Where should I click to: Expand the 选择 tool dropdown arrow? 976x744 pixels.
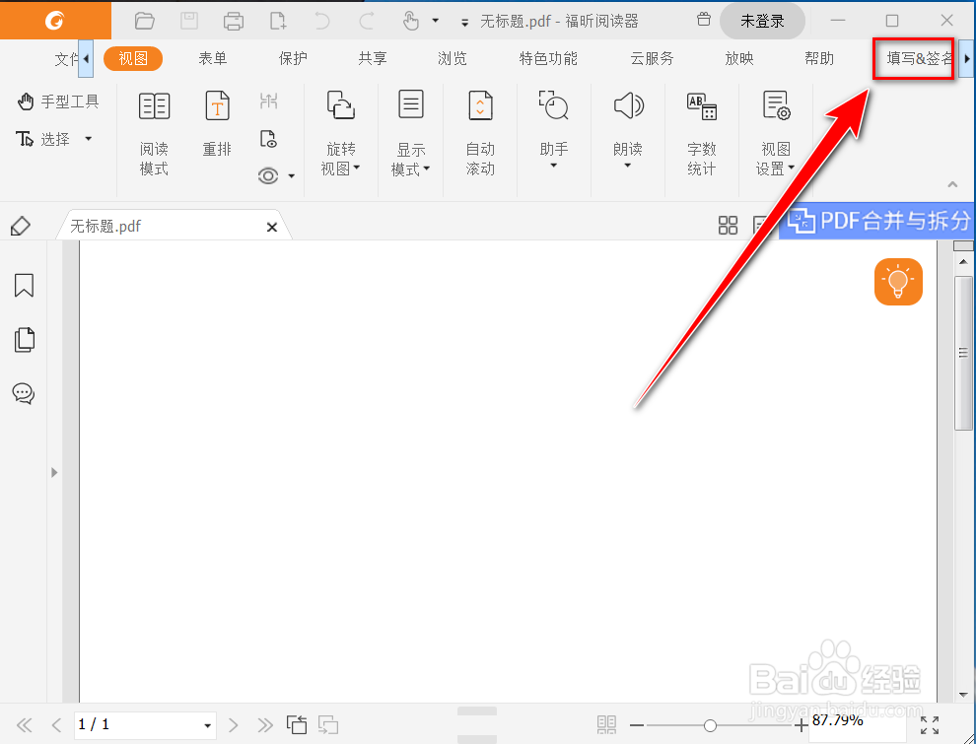[89, 139]
